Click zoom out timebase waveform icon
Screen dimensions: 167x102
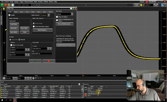[x=14, y=78]
